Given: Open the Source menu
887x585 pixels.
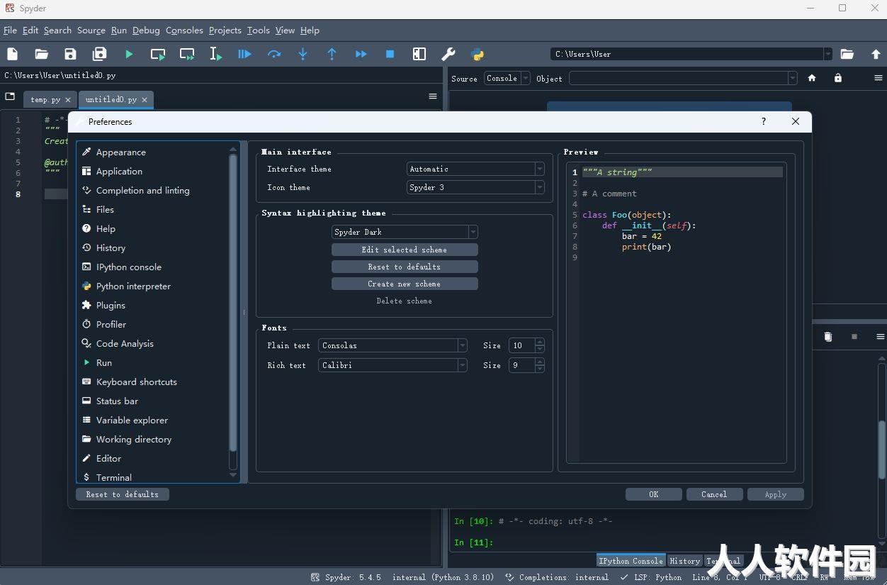Looking at the screenshot, I should click(91, 30).
